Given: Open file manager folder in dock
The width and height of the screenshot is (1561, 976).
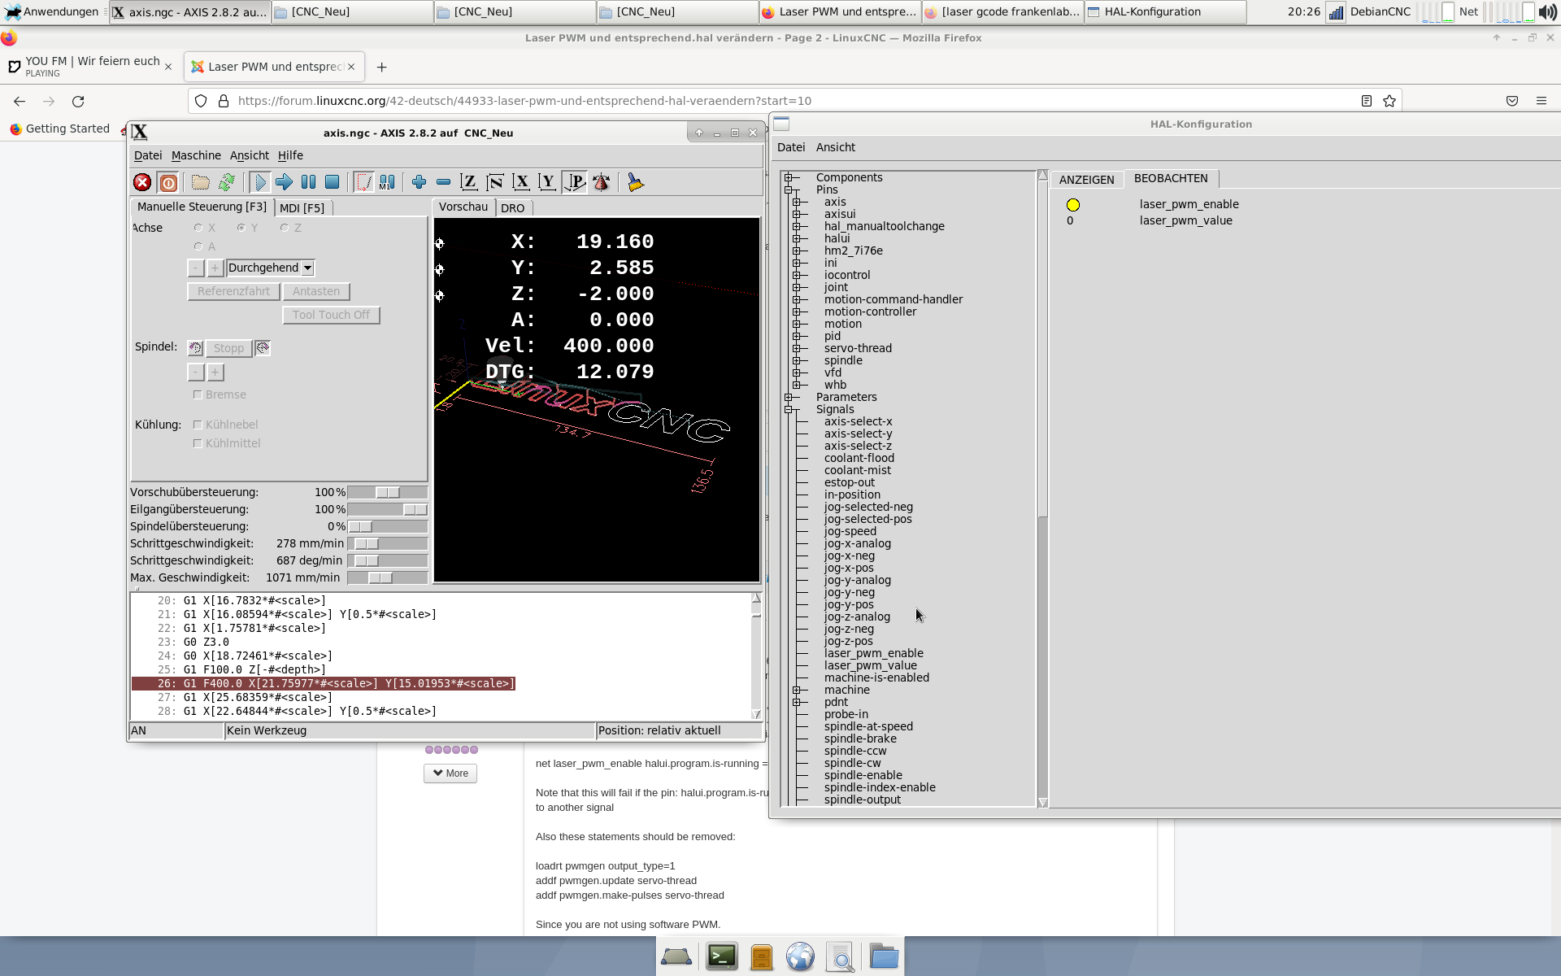Looking at the screenshot, I should 883,956.
